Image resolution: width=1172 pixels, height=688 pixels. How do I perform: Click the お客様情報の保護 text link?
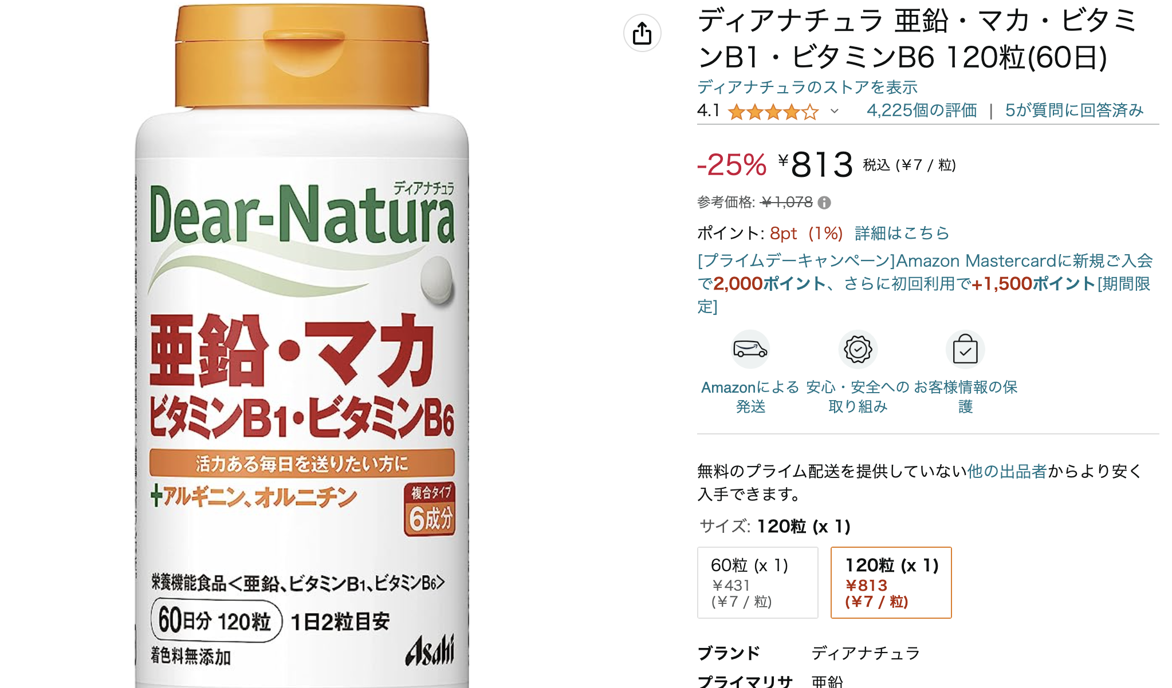click(965, 397)
